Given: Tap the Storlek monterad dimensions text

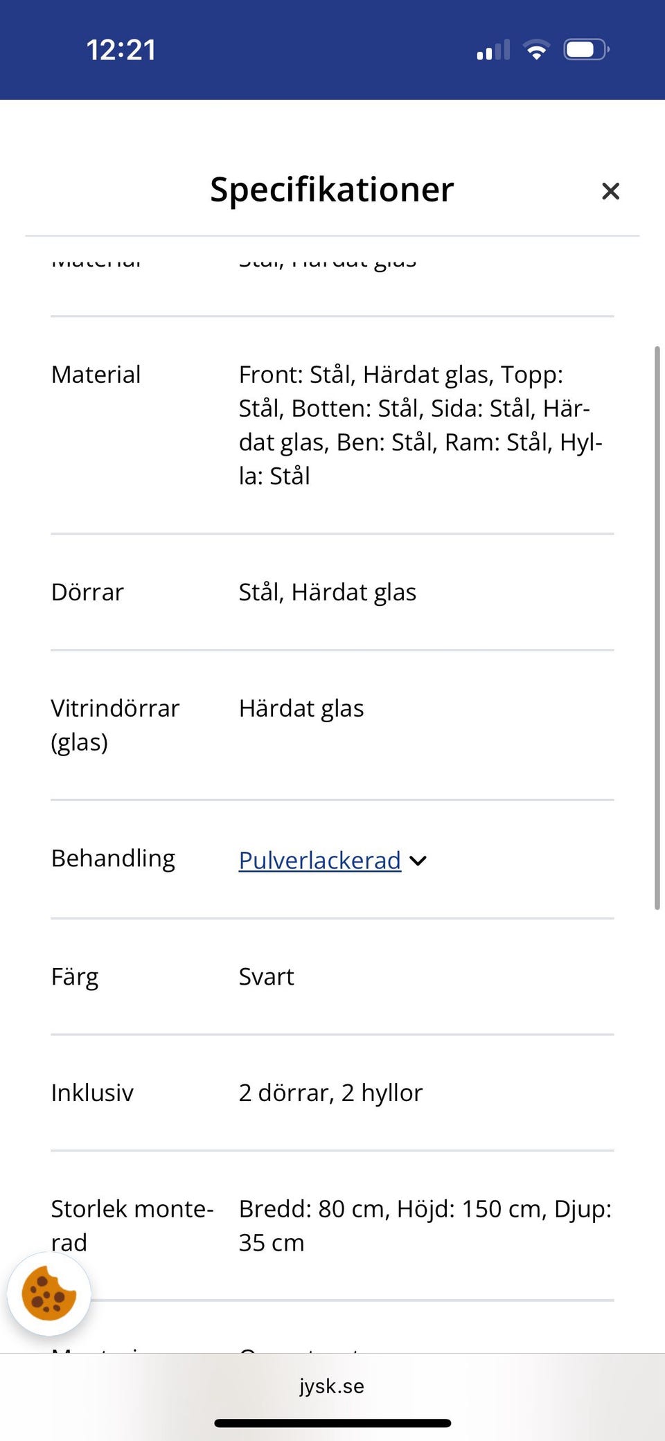Looking at the screenshot, I should pos(425,1225).
